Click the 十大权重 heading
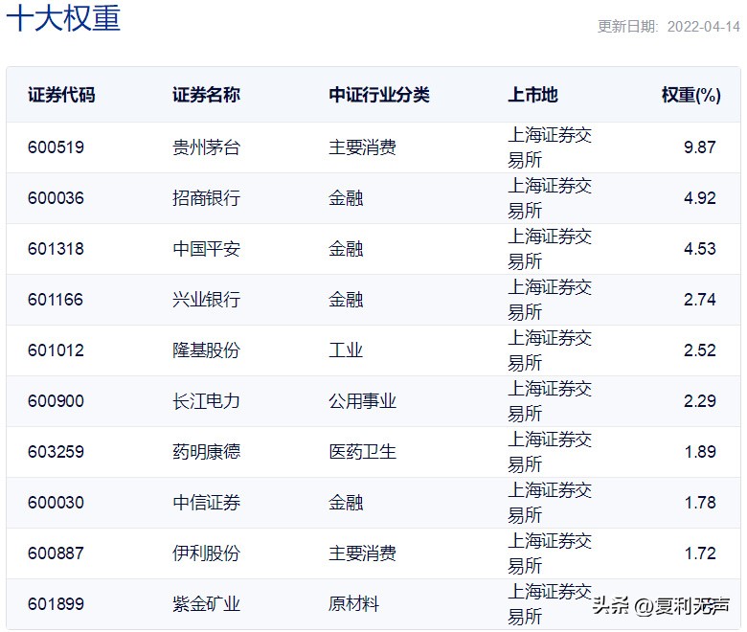This screenshot has width=747, height=632. 63,17
